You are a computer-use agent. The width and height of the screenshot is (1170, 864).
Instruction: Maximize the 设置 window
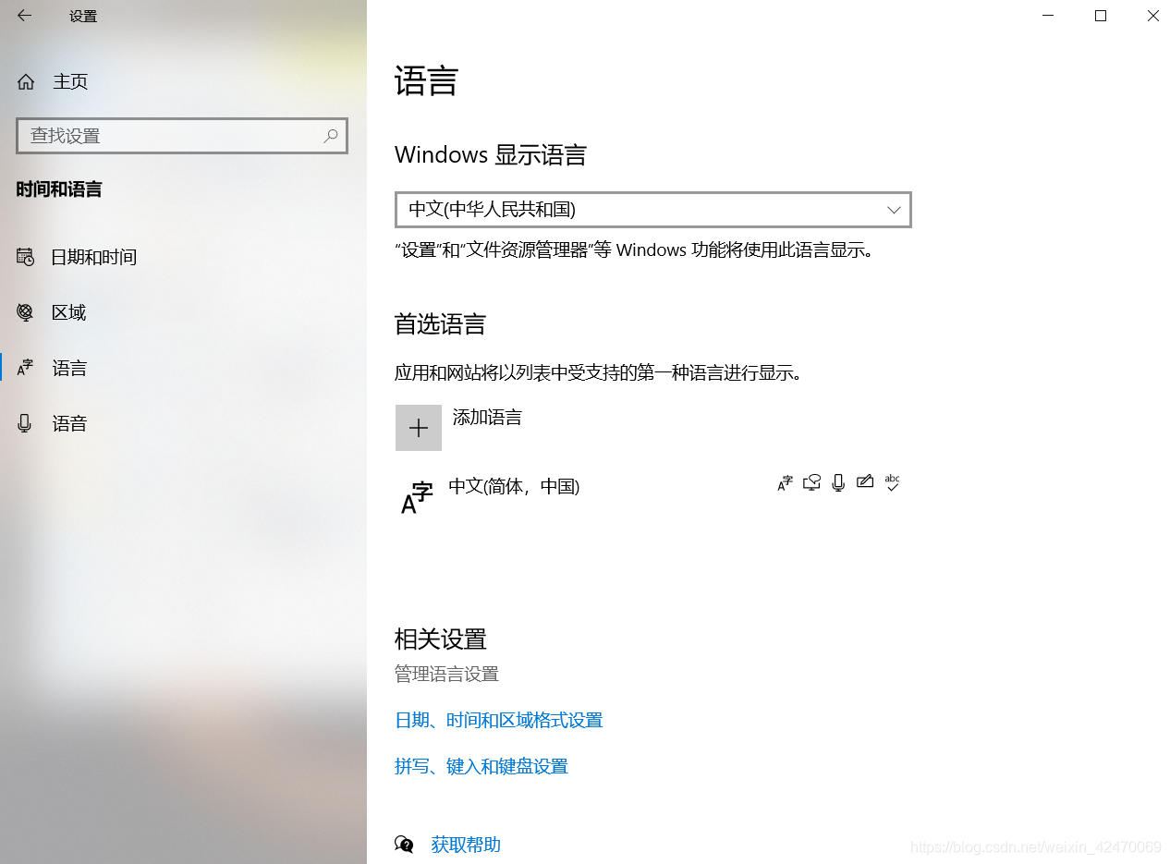point(1101,16)
